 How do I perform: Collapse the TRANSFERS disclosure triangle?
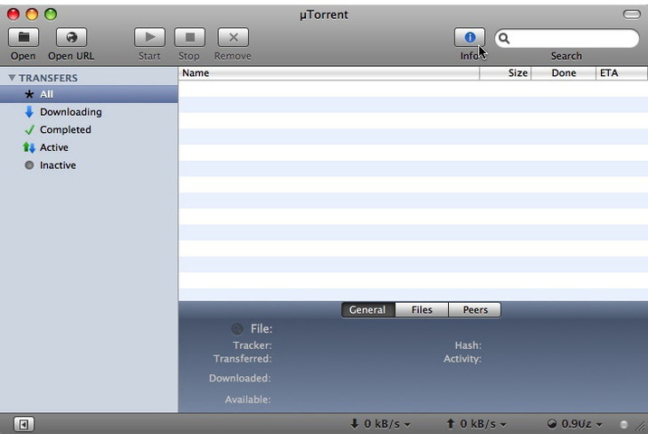click(x=12, y=78)
